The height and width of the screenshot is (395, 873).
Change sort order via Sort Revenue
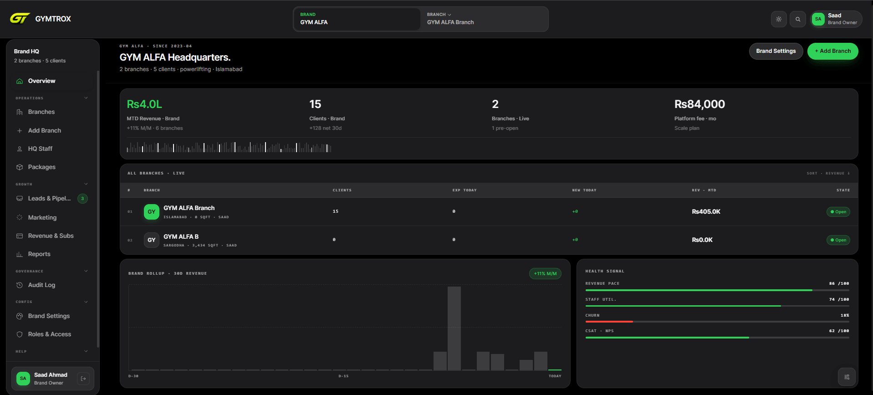tap(828, 173)
